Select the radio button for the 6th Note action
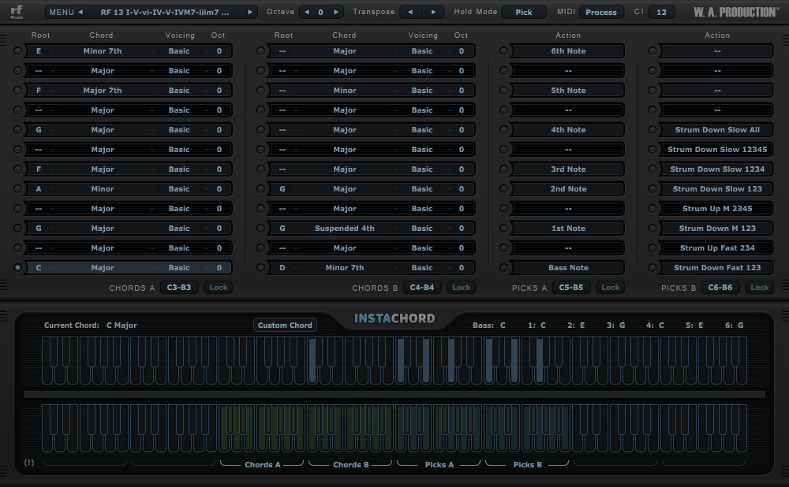 (503, 50)
